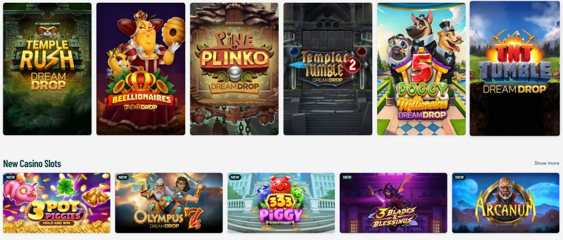The width and height of the screenshot is (563, 240).
Task: Launch TNT Tumble Dream Drop game
Action: point(515,68)
